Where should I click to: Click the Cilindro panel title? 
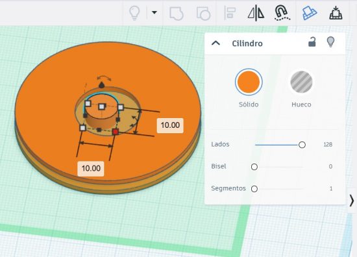pyautogui.click(x=247, y=43)
